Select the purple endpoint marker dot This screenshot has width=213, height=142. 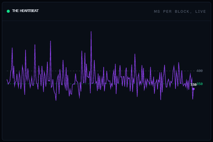coord(193,89)
